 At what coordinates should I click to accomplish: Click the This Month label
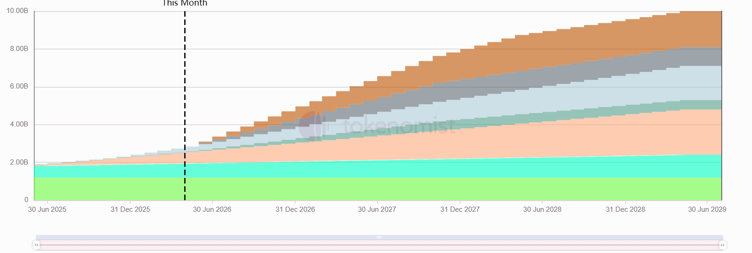pos(185,3)
